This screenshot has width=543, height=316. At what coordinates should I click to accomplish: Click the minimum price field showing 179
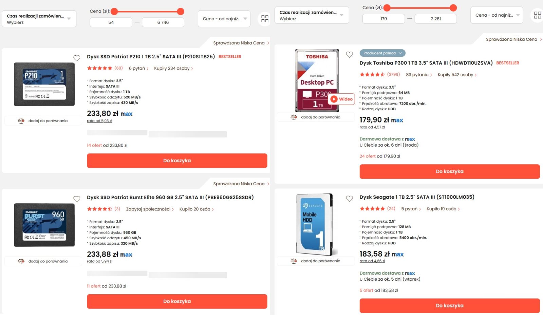[383, 19]
